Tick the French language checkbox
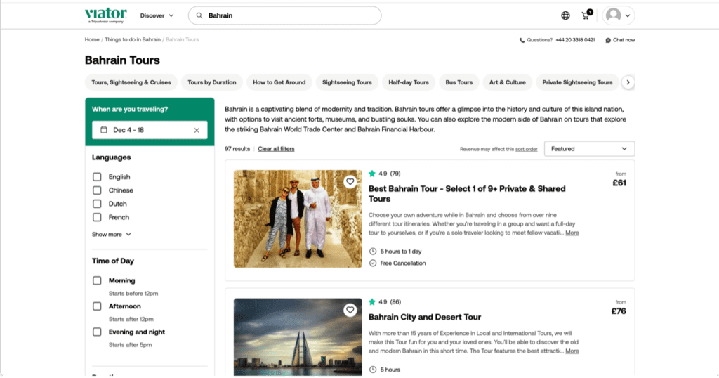Viewport: 719px width, 378px height. tap(97, 217)
